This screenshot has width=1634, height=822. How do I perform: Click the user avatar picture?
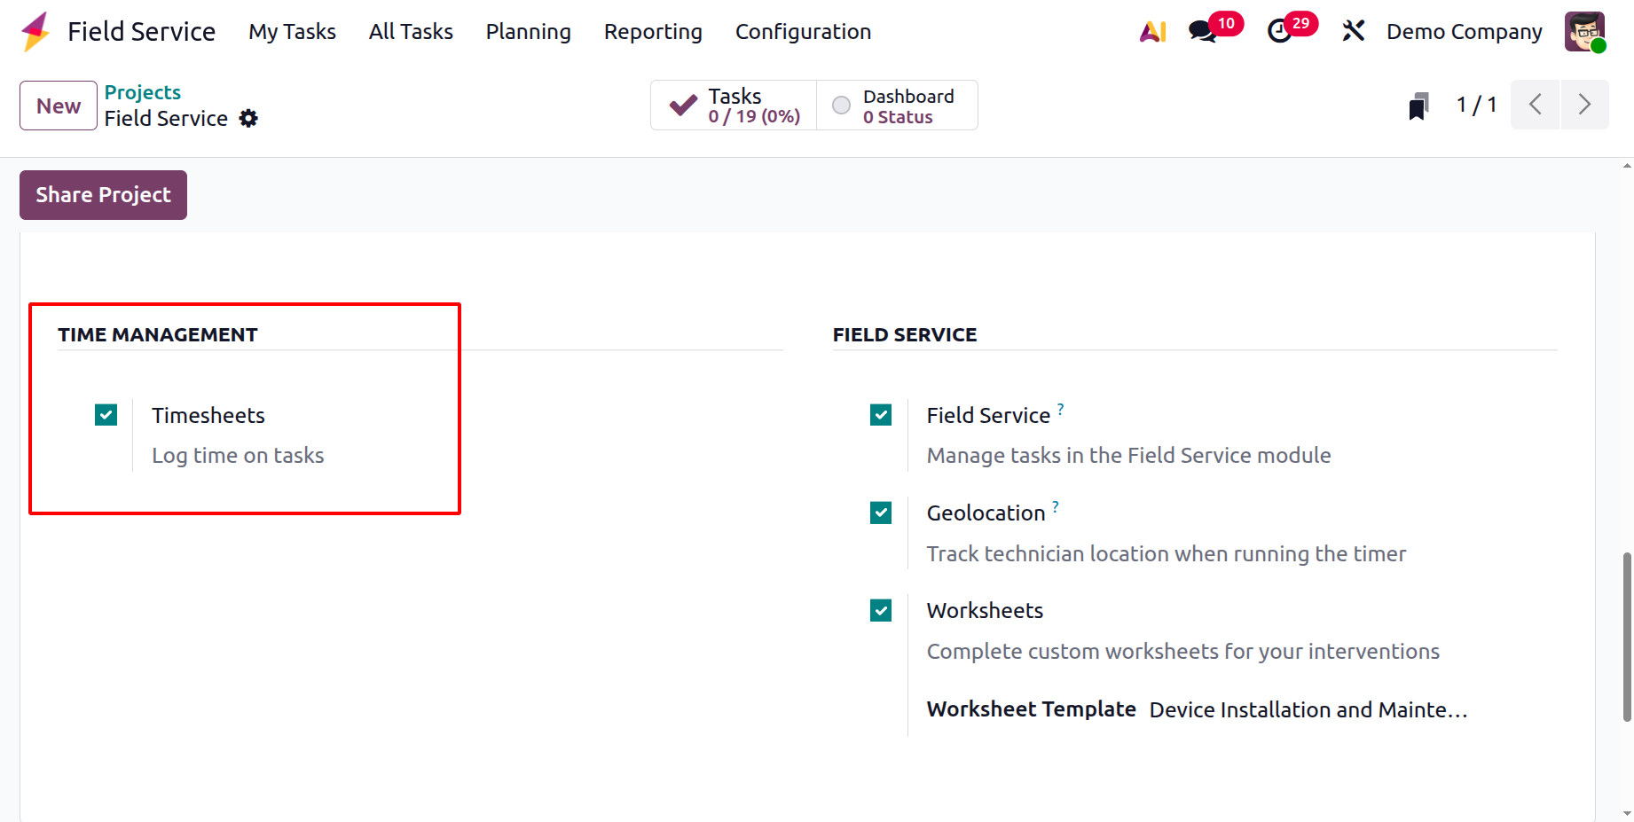1584,32
